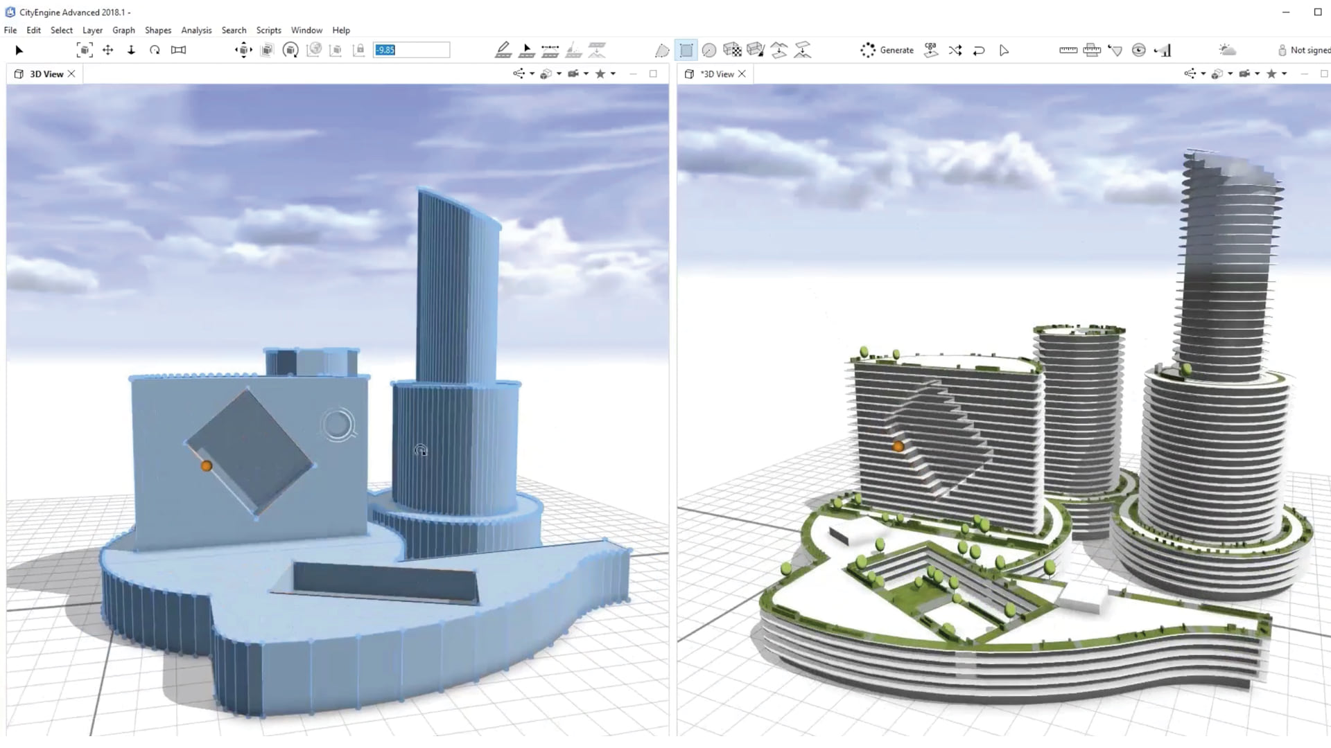1331x748 pixels.
Task: Click the CGA rules icon next to Generate
Action: (931, 50)
